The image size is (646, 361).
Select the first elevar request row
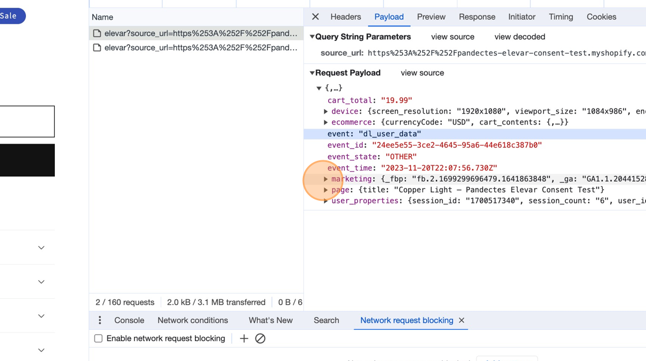[196, 33]
